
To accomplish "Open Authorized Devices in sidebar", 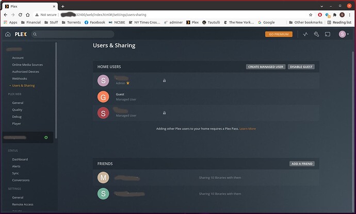I will [x=26, y=72].
